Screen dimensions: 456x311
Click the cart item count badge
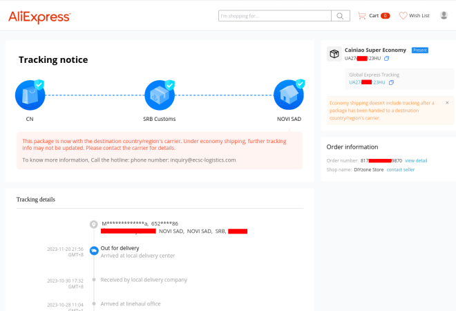click(385, 16)
